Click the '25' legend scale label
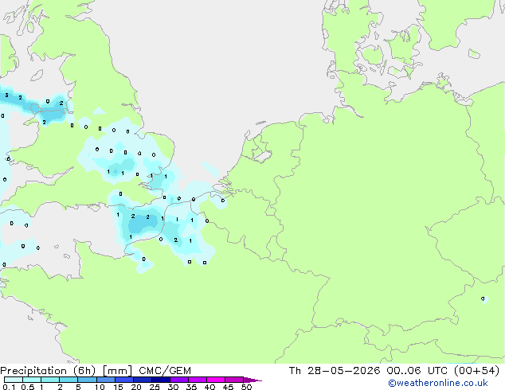 155,387
